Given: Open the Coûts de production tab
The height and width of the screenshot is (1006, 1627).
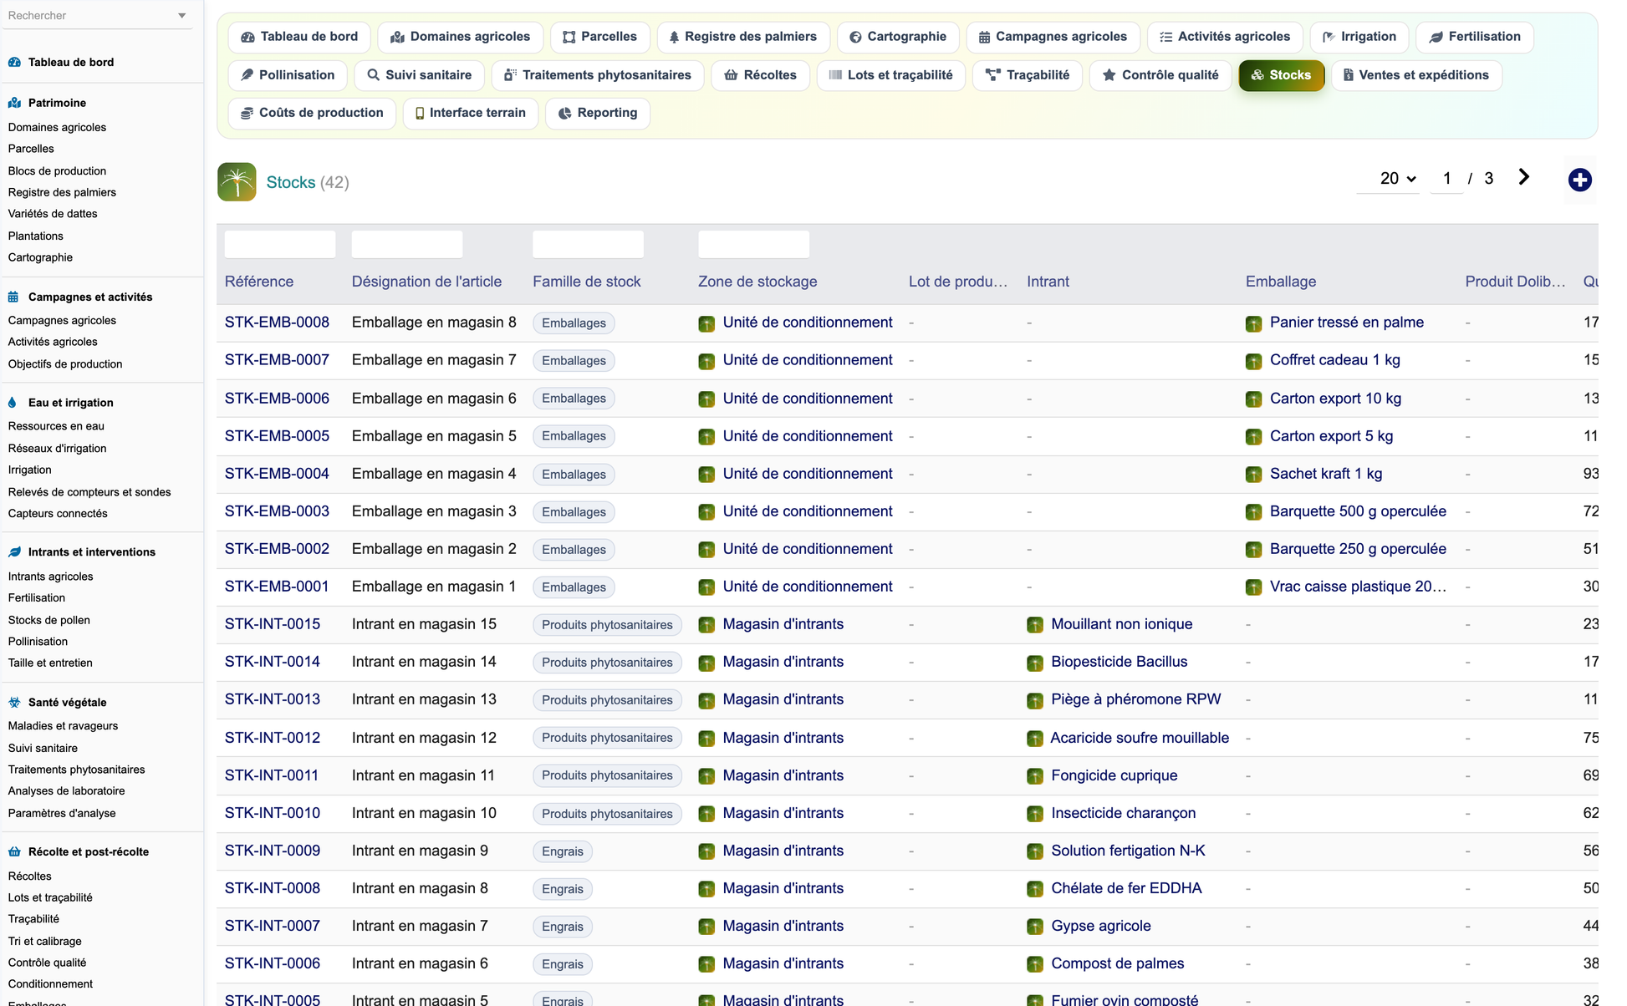Looking at the screenshot, I should click(312, 113).
